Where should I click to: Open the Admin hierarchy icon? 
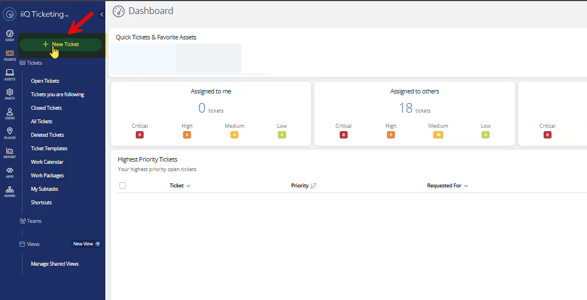coord(10,191)
